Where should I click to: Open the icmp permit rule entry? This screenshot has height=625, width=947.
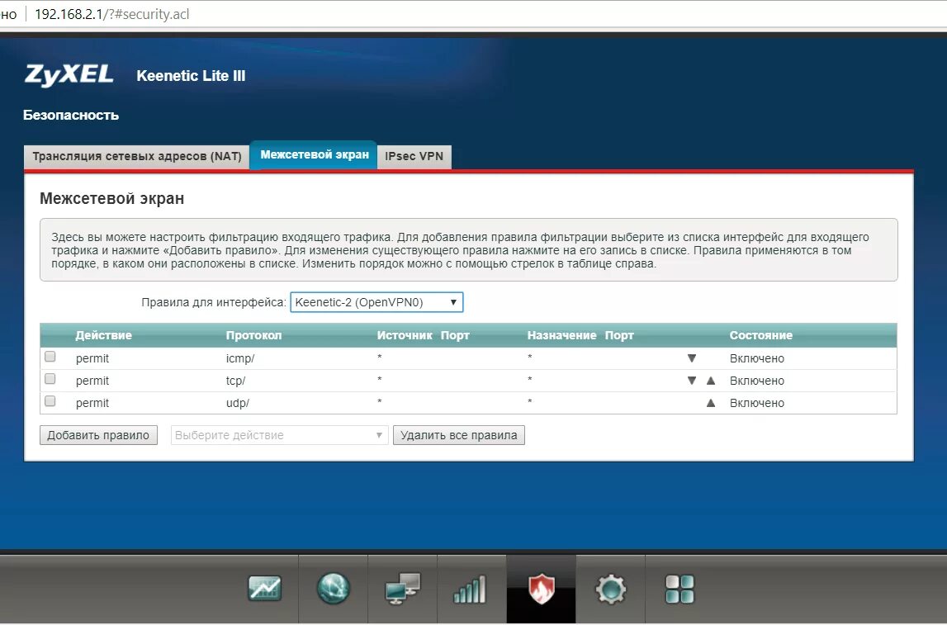tap(468, 358)
